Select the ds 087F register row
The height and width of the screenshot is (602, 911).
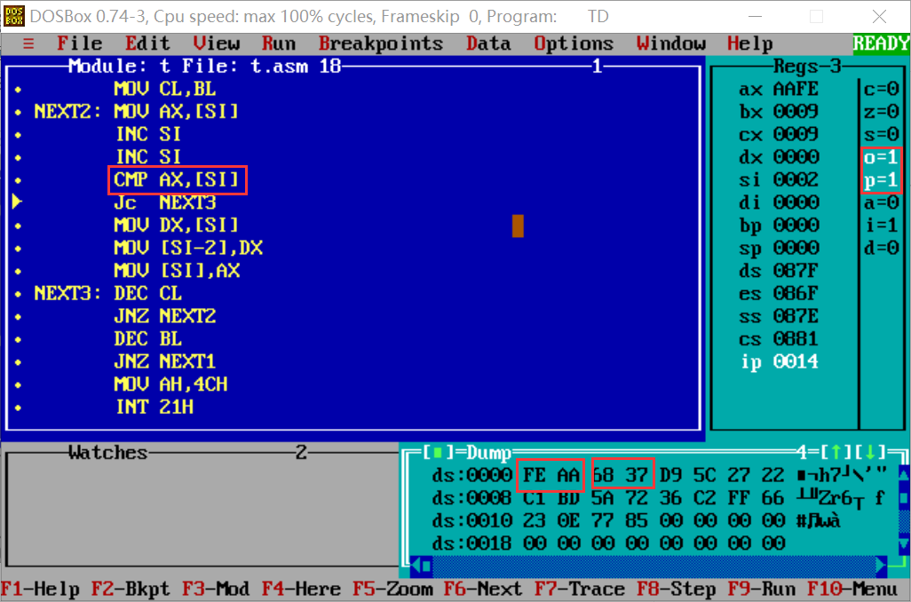point(779,271)
